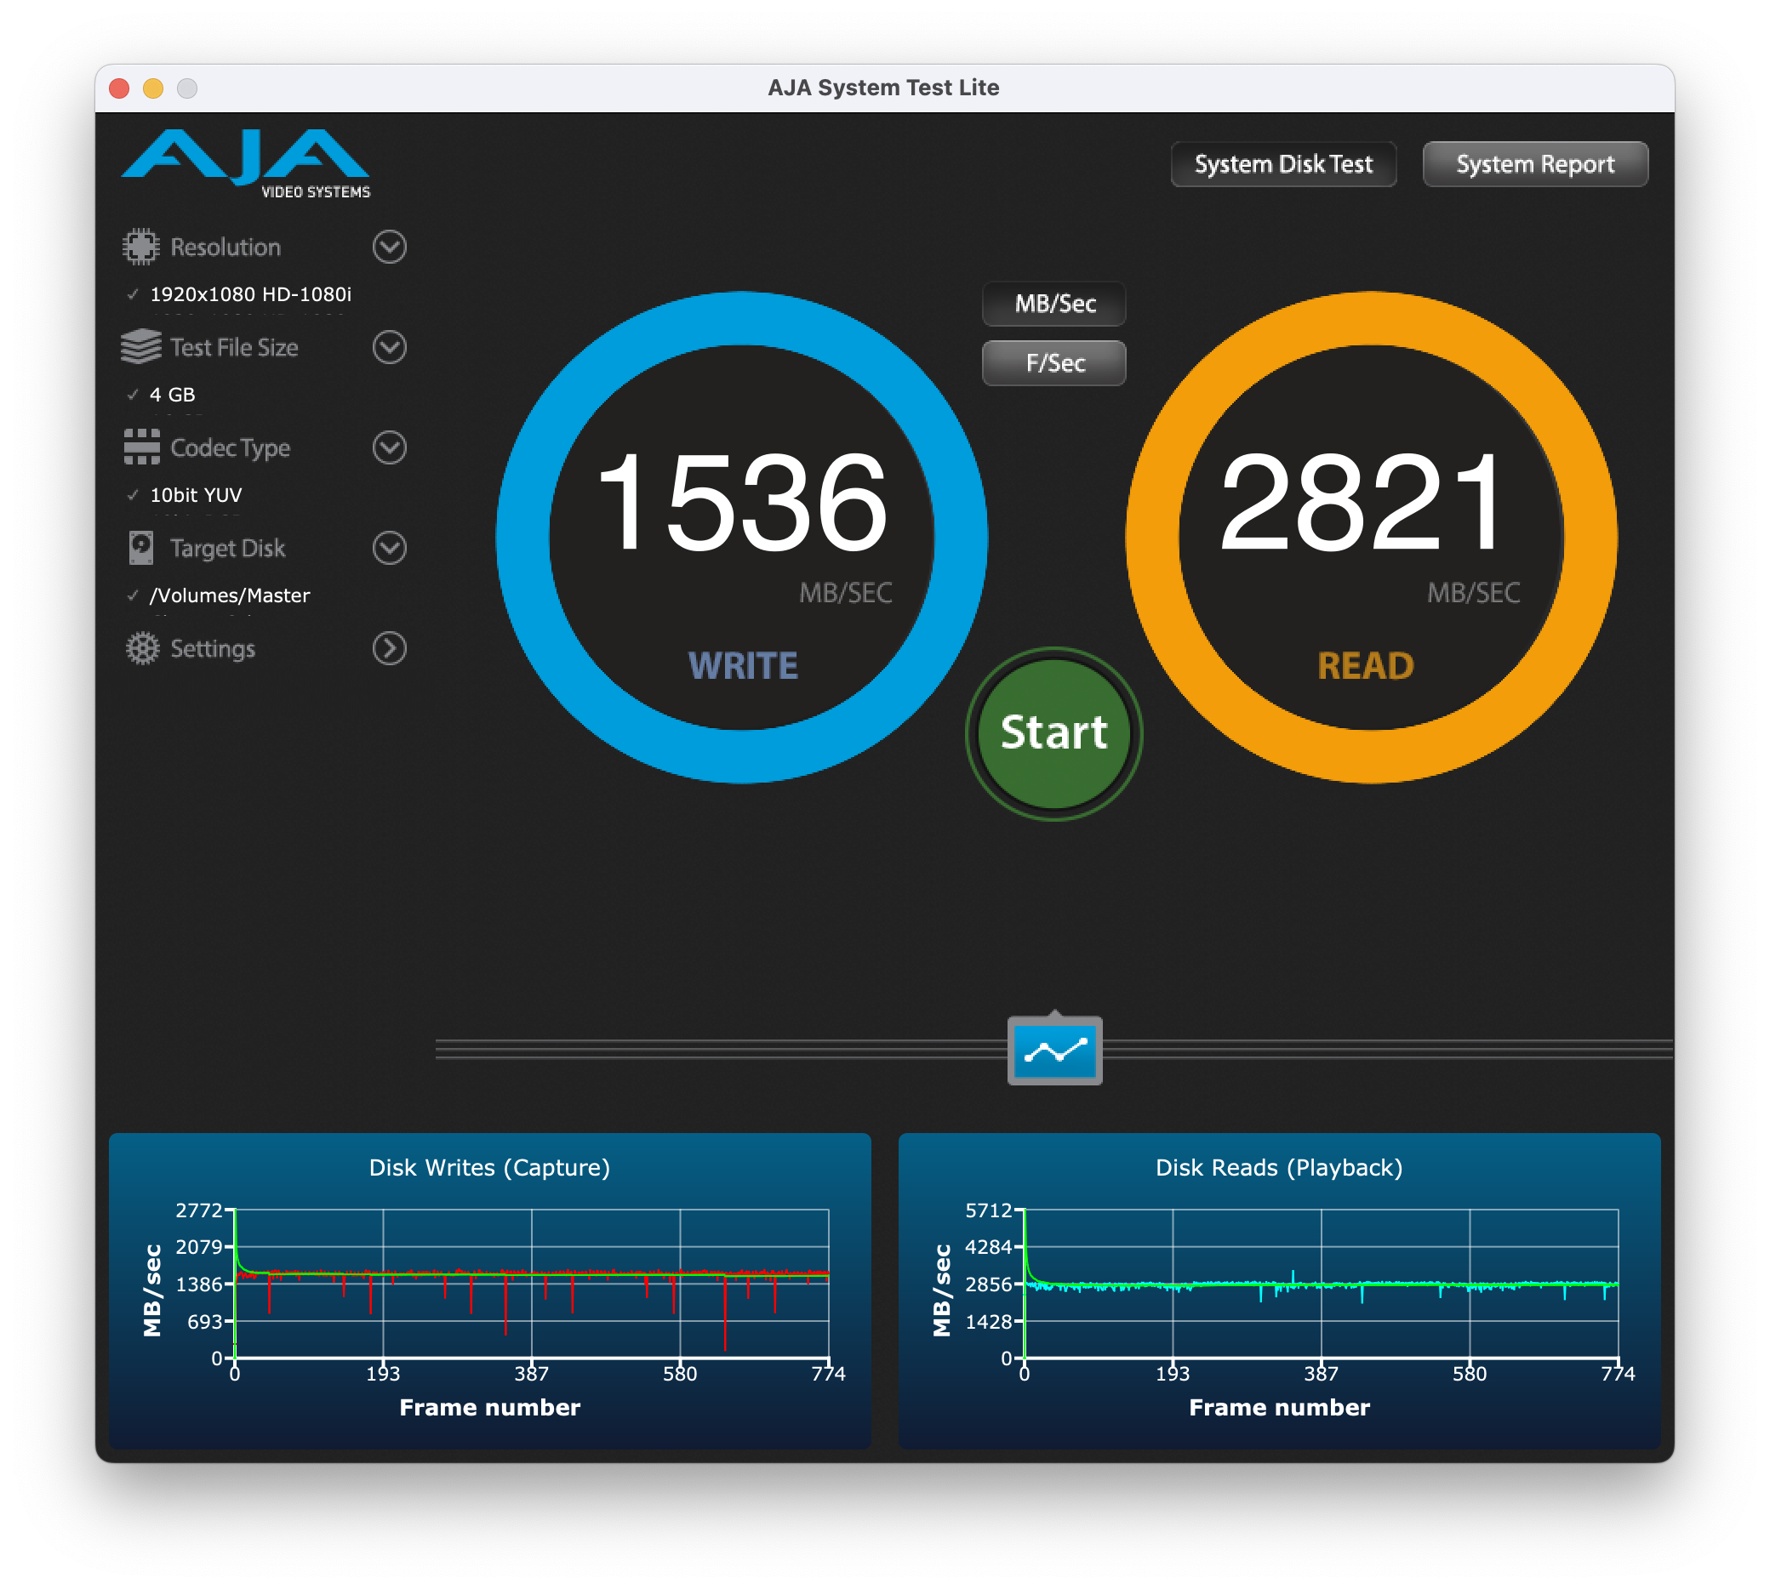This screenshot has width=1770, height=1589.
Task: Click the Settings gear icon
Action: click(x=142, y=648)
